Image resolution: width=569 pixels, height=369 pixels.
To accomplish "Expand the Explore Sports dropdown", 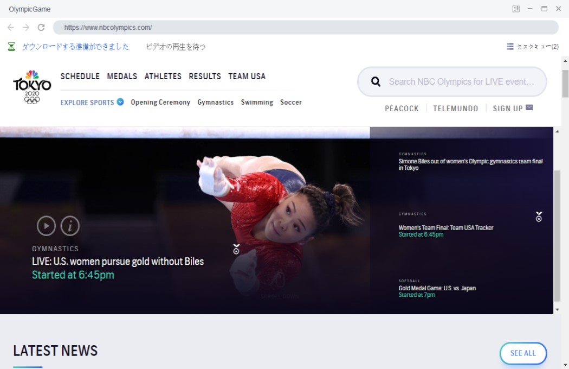I will point(120,102).
